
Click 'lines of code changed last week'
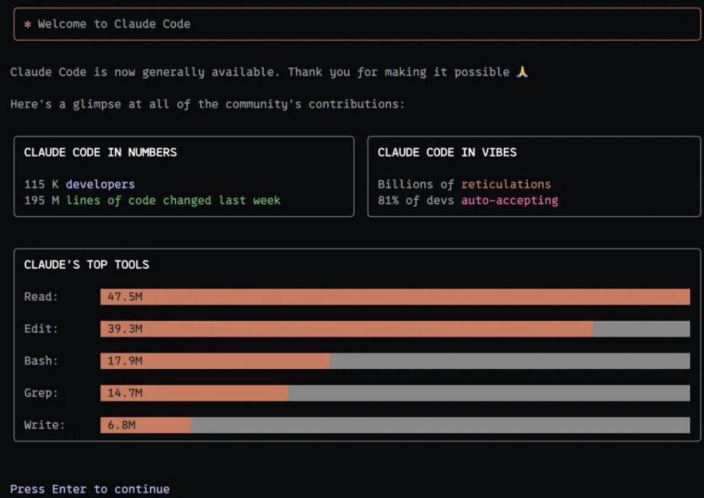pyautogui.click(x=173, y=201)
